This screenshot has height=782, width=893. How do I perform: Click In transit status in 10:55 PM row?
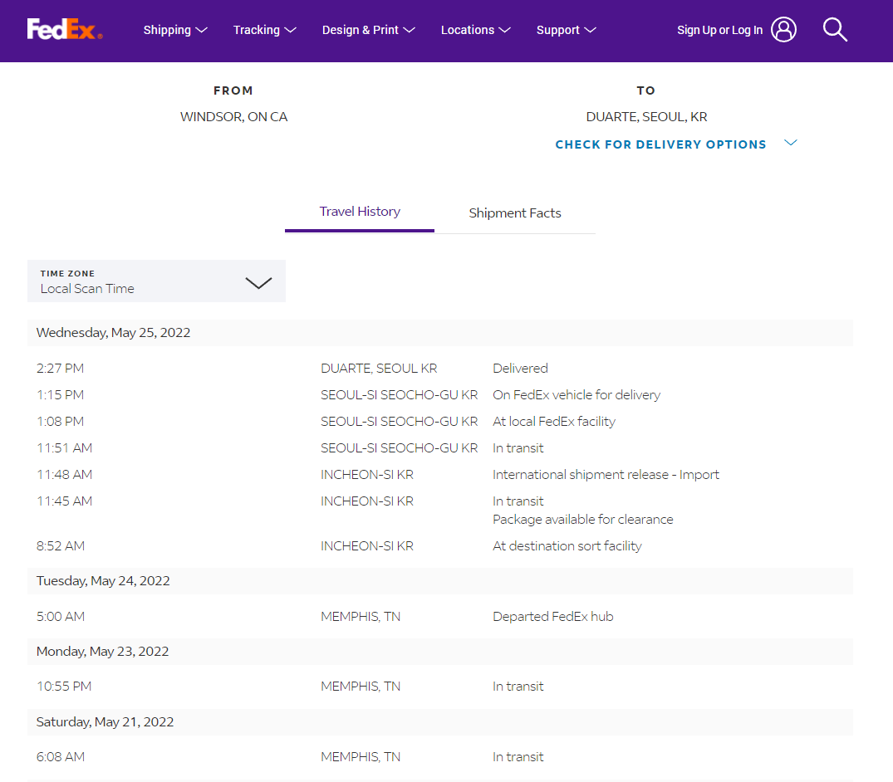click(x=518, y=687)
